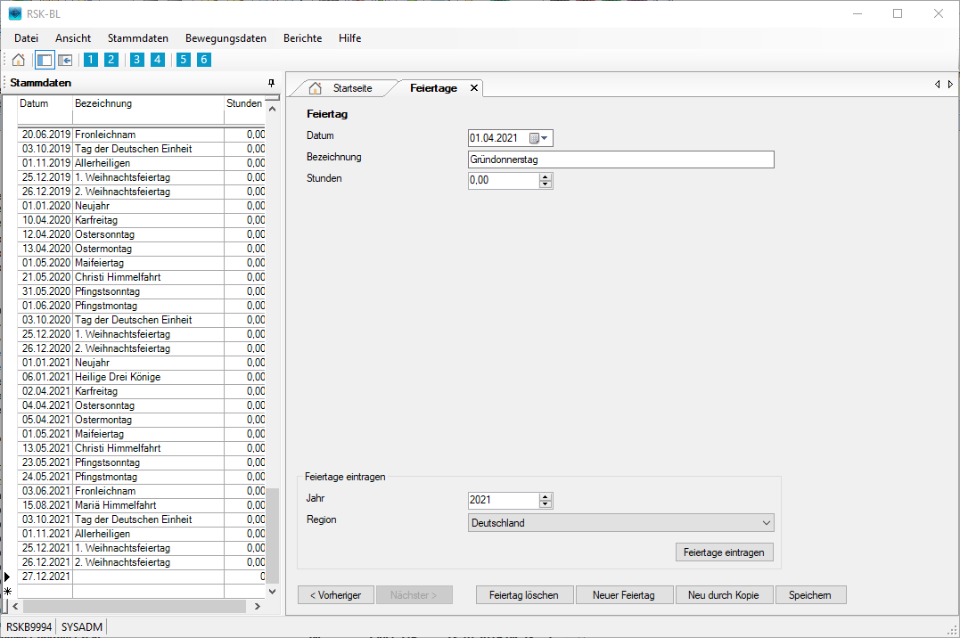Click the Jahr input field 2021
Image resolution: width=960 pixels, height=638 pixels.
(x=504, y=500)
